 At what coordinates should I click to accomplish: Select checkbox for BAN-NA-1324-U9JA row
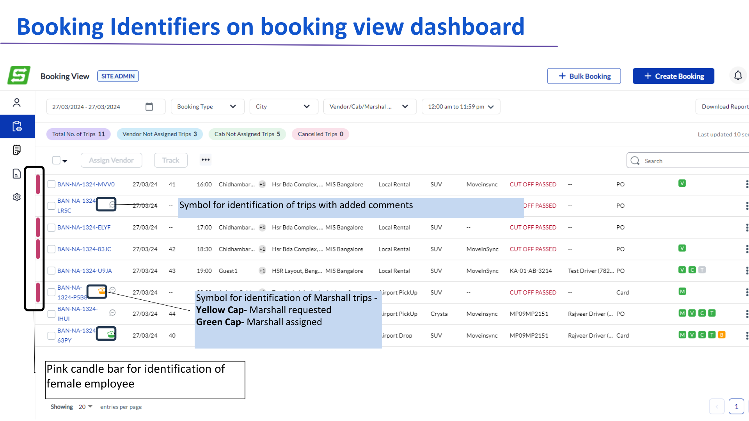pos(51,271)
